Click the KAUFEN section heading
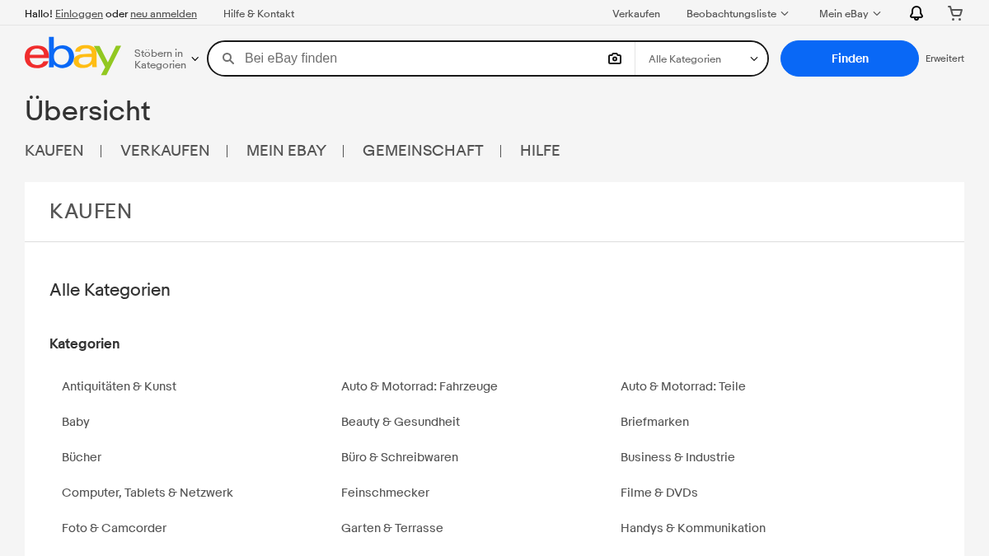989x556 pixels. point(91,212)
